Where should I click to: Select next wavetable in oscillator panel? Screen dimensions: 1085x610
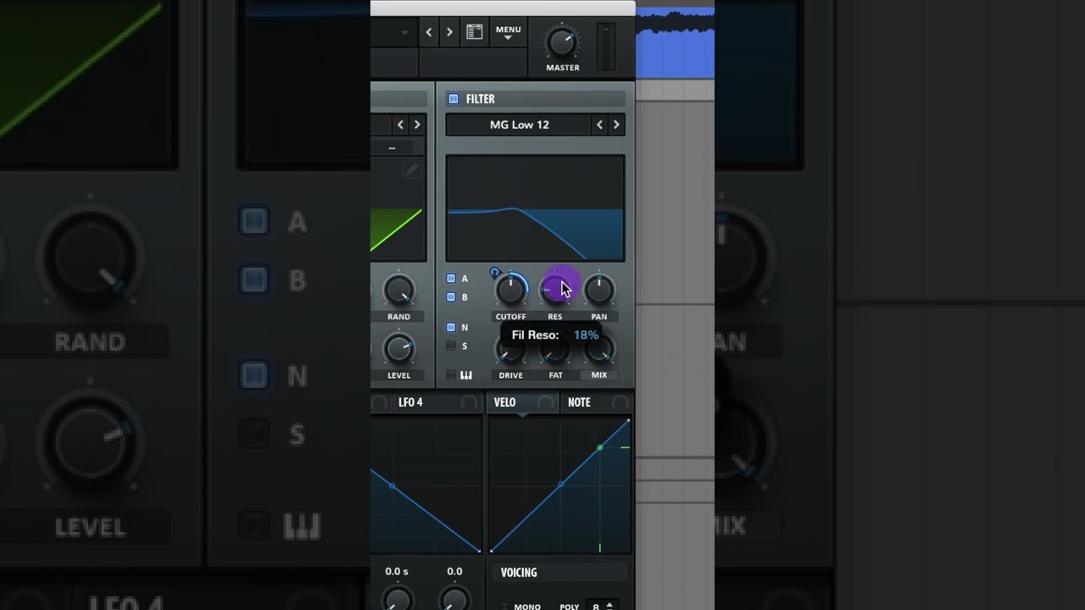(417, 125)
